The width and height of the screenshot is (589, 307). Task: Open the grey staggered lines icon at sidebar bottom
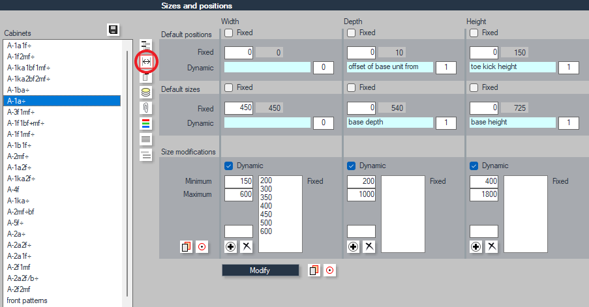coord(146,155)
